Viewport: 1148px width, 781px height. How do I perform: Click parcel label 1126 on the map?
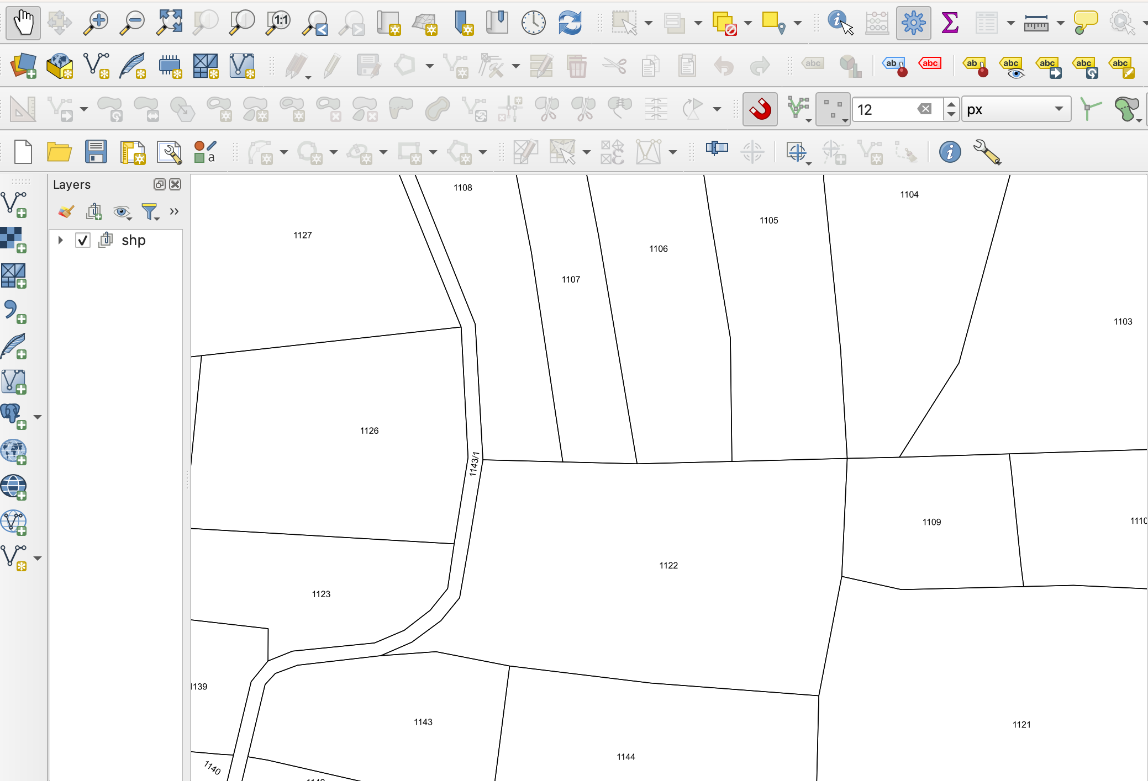(x=369, y=431)
